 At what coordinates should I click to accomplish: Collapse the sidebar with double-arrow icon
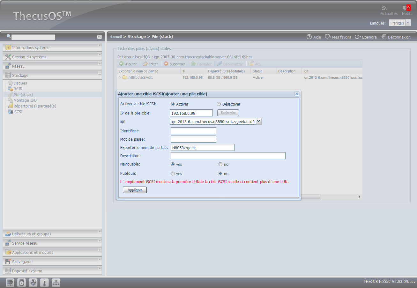pyautogui.click(x=99, y=37)
